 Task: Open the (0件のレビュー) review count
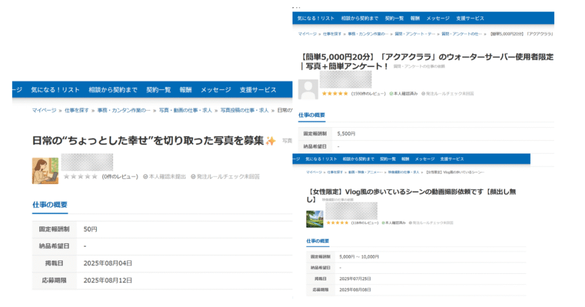tap(120, 176)
